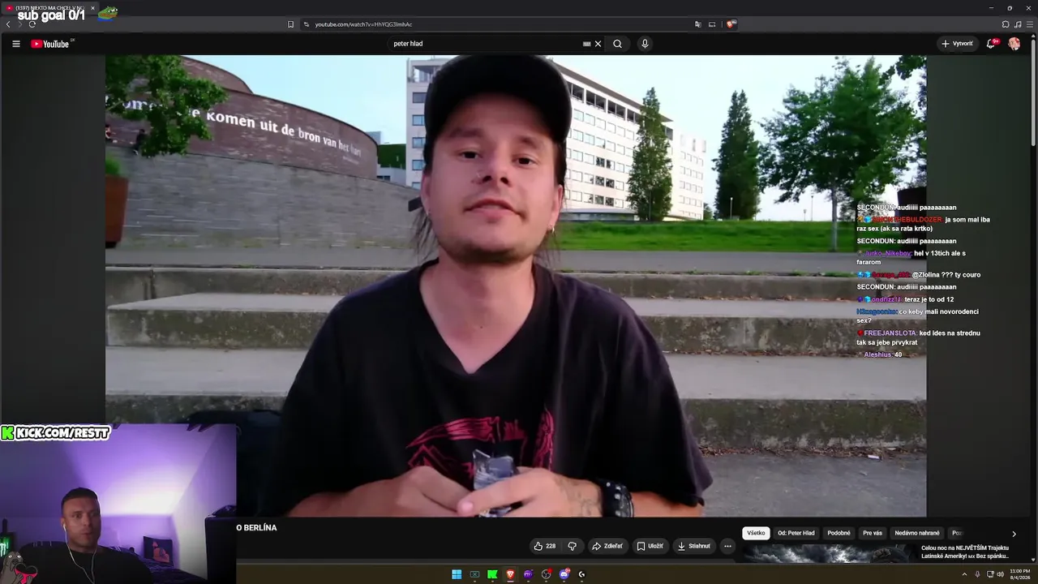Image resolution: width=1038 pixels, height=584 pixels.
Task: Open more actions three-dot menu
Action: 727,546
